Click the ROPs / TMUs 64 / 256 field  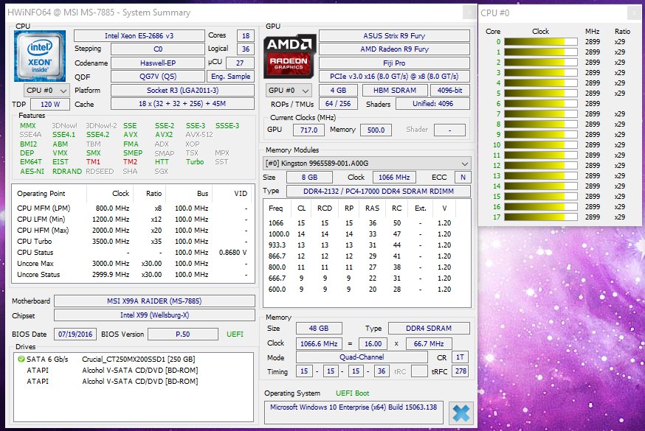pos(338,104)
